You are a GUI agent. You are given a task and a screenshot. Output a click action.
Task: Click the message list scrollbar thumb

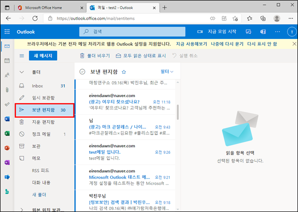pos(178,112)
